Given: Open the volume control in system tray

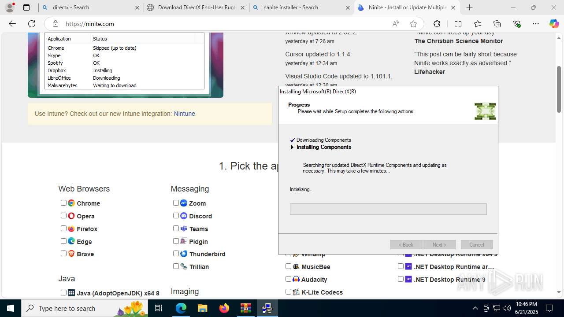Looking at the screenshot, I should click(x=507, y=308).
